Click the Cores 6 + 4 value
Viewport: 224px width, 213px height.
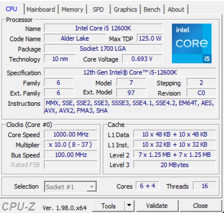(147, 186)
